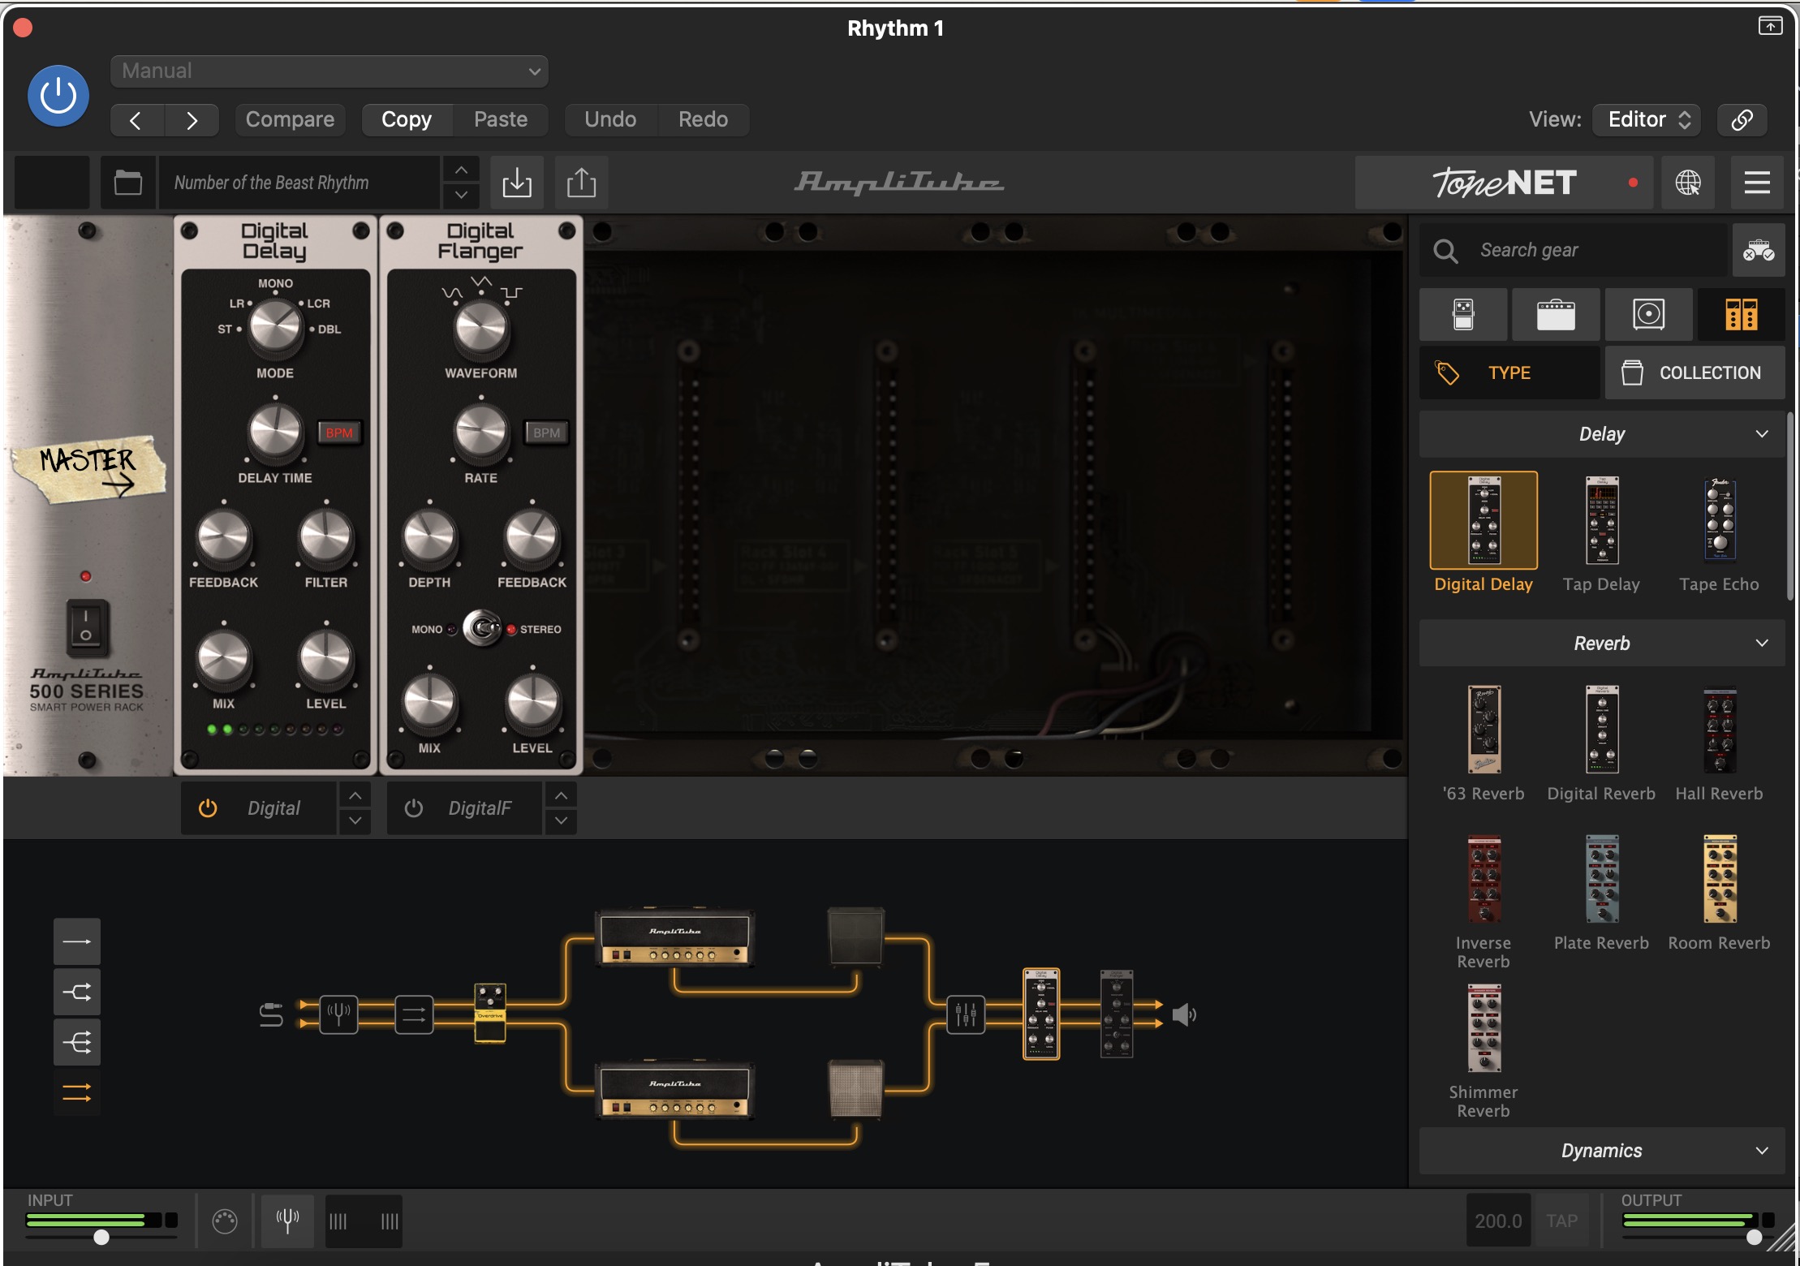1800x1266 pixels.
Task: Select the stomp pedal category icon
Action: 1463,314
